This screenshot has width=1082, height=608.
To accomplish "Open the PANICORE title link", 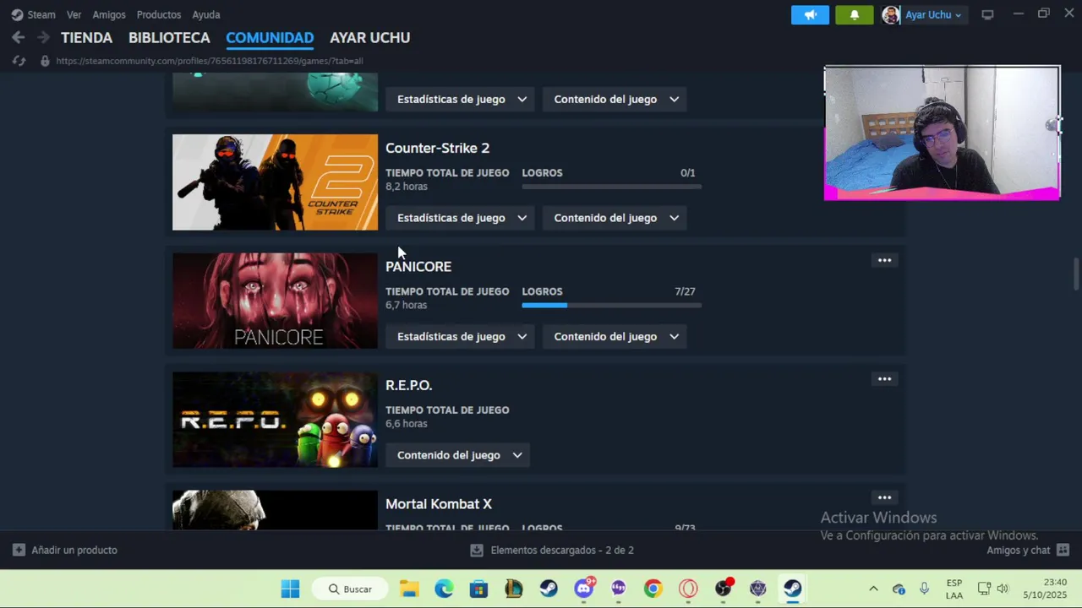I will [418, 266].
